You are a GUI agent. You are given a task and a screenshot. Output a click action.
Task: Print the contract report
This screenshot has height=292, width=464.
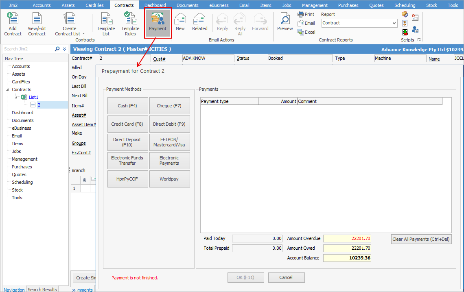click(x=306, y=14)
